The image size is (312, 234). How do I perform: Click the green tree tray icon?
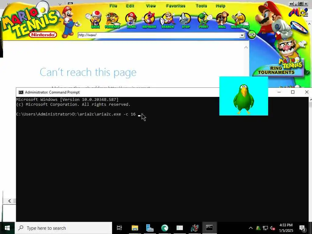pos(258,228)
